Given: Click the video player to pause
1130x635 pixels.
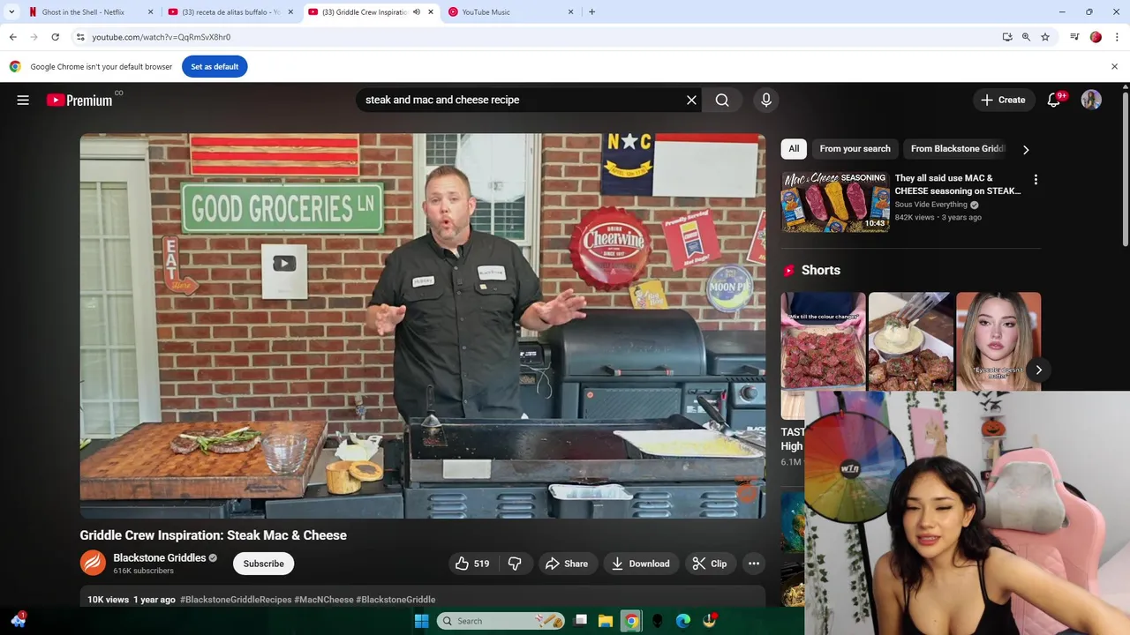Looking at the screenshot, I should 422,326.
